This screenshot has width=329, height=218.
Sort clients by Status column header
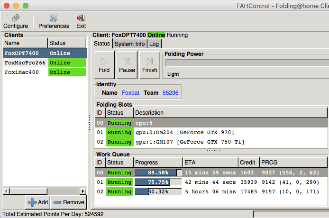[67, 43]
